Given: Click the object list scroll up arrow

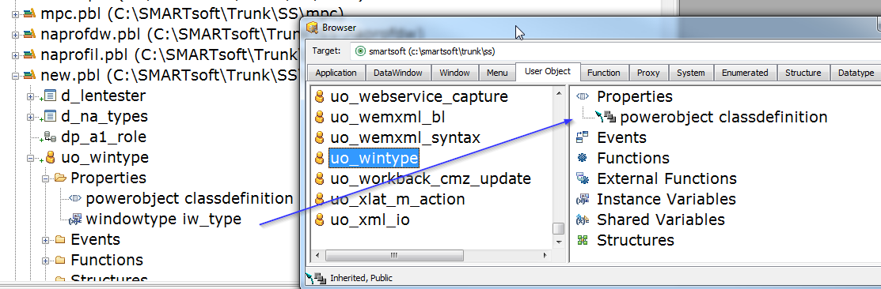Looking at the screenshot, I should [558, 93].
